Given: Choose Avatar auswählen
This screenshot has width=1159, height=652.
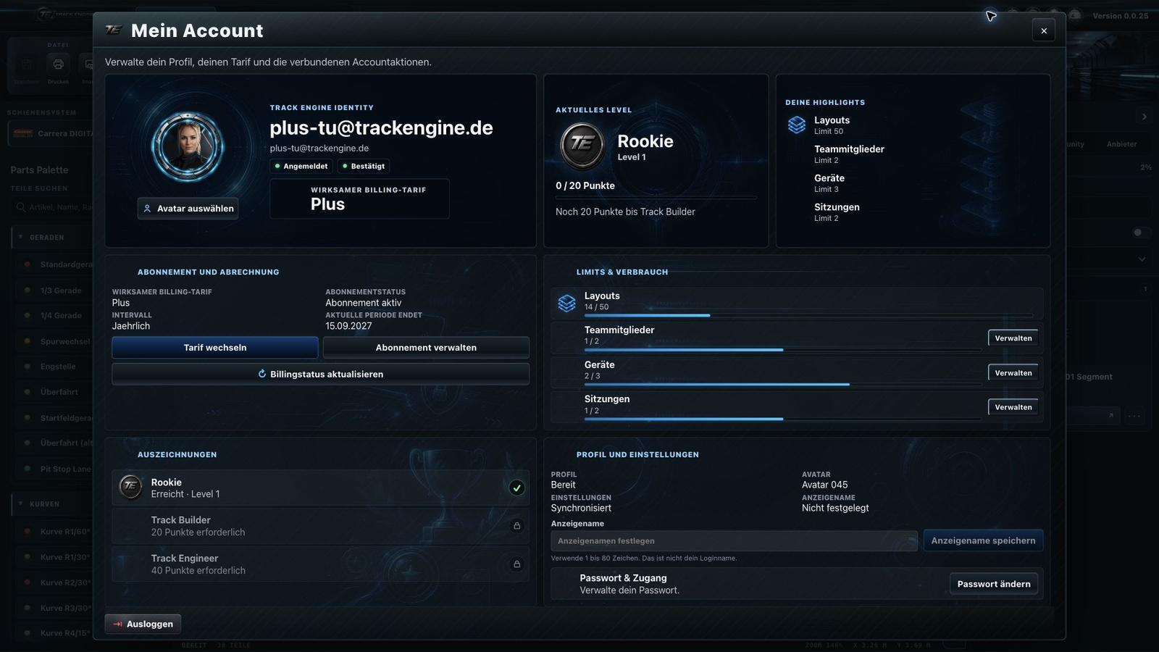Looking at the screenshot, I should (188, 209).
